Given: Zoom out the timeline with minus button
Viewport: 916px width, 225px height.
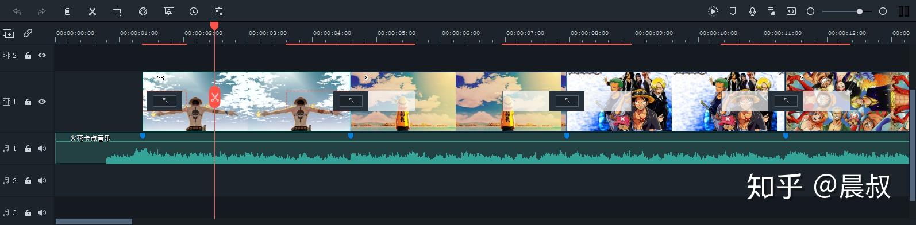Looking at the screenshot, I should tap(810, 11).
